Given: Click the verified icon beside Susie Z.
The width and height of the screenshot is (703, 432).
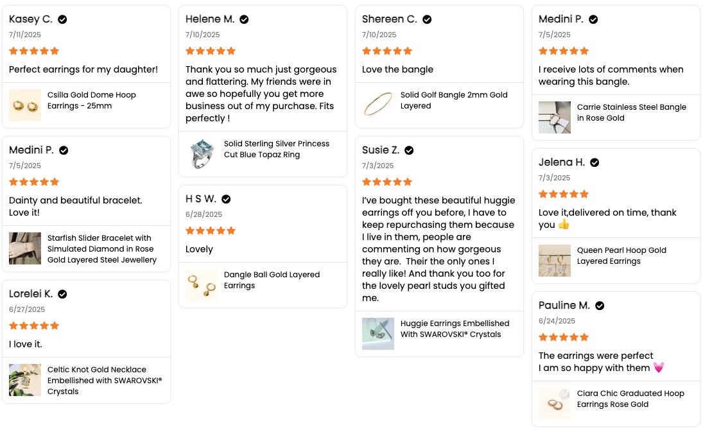Looking at the screenshot, I should pyautogui.click(x=409, y=150).
